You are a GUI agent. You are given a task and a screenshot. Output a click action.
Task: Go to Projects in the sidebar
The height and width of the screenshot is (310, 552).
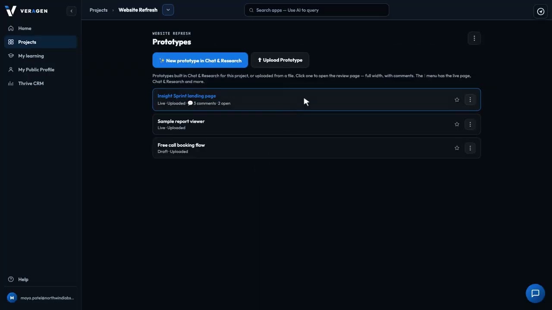point(41,42)
